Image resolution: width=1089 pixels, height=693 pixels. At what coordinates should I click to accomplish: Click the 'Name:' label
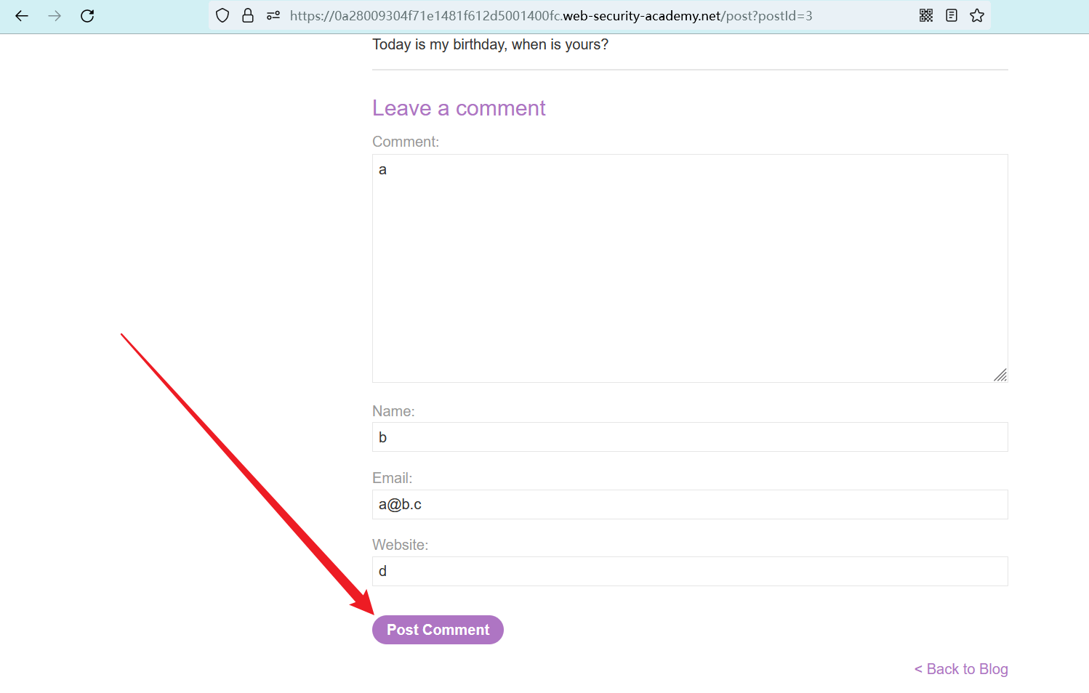coord(393,411)
